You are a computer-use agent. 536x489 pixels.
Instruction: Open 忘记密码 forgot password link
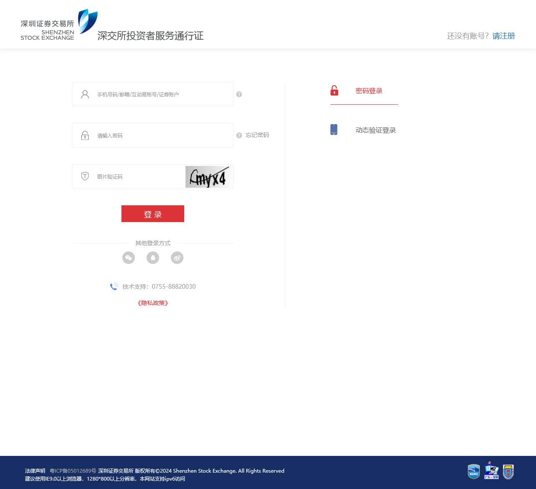tap(257, 135)
